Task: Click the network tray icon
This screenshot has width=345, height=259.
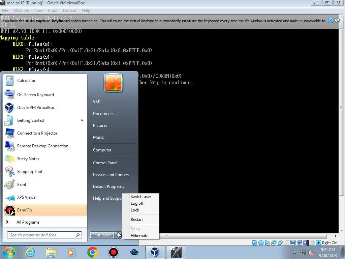Action: click(x=303, y=253)
